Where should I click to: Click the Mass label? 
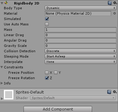[x=8, y=30]
